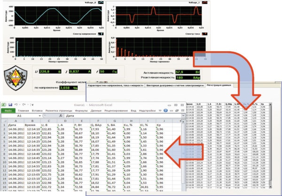Switch to the Главная ribbon tab
Image resolution: width=282 pixels, height=196 pixels.
click(x=23, y=110)
